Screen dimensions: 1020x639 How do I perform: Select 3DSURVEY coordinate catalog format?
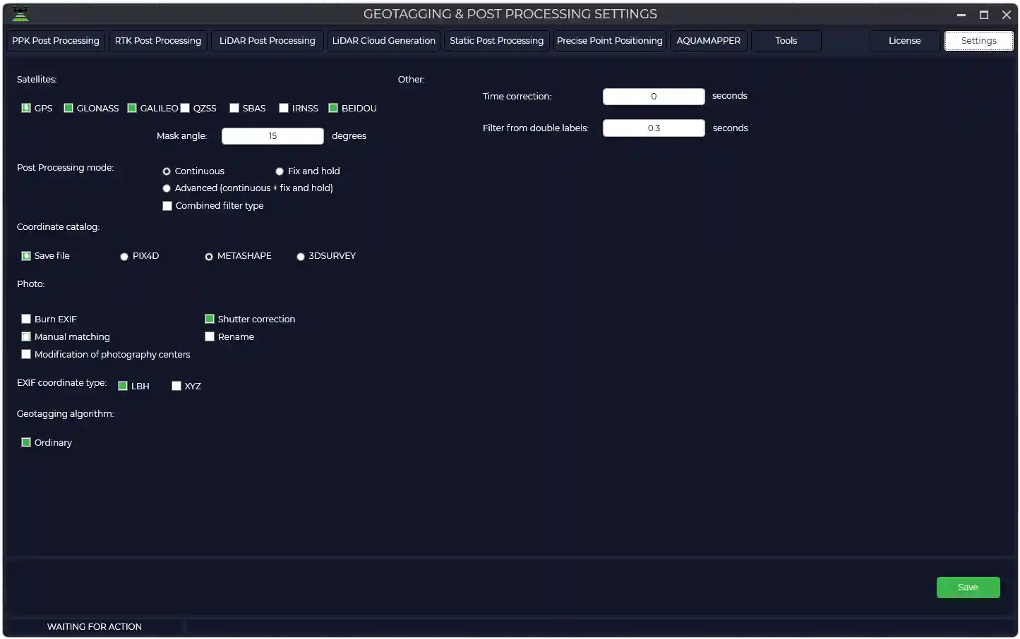coord(301,257)
